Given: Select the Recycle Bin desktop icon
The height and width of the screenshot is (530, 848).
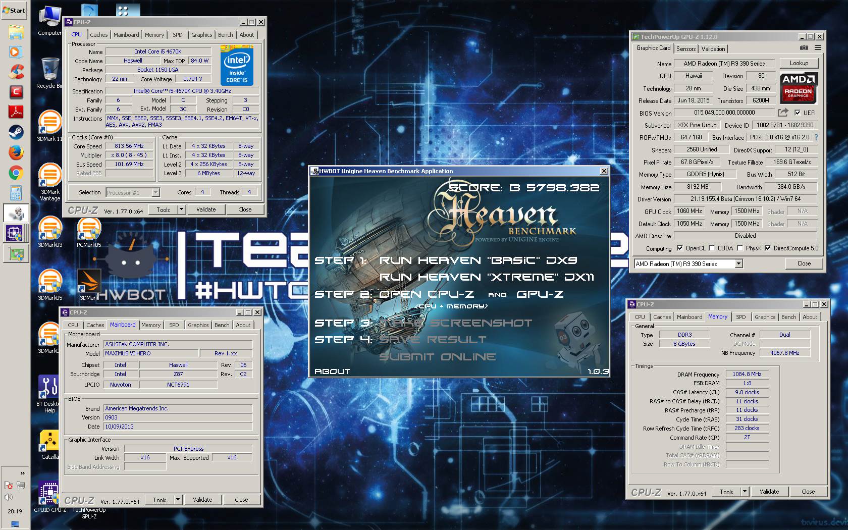Looking at the screenshot, I should click(49, 73).
